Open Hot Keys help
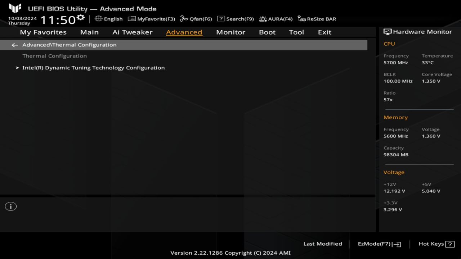This screenshot has height=259, width=461. pyautogui.click(x=431, y=244)
